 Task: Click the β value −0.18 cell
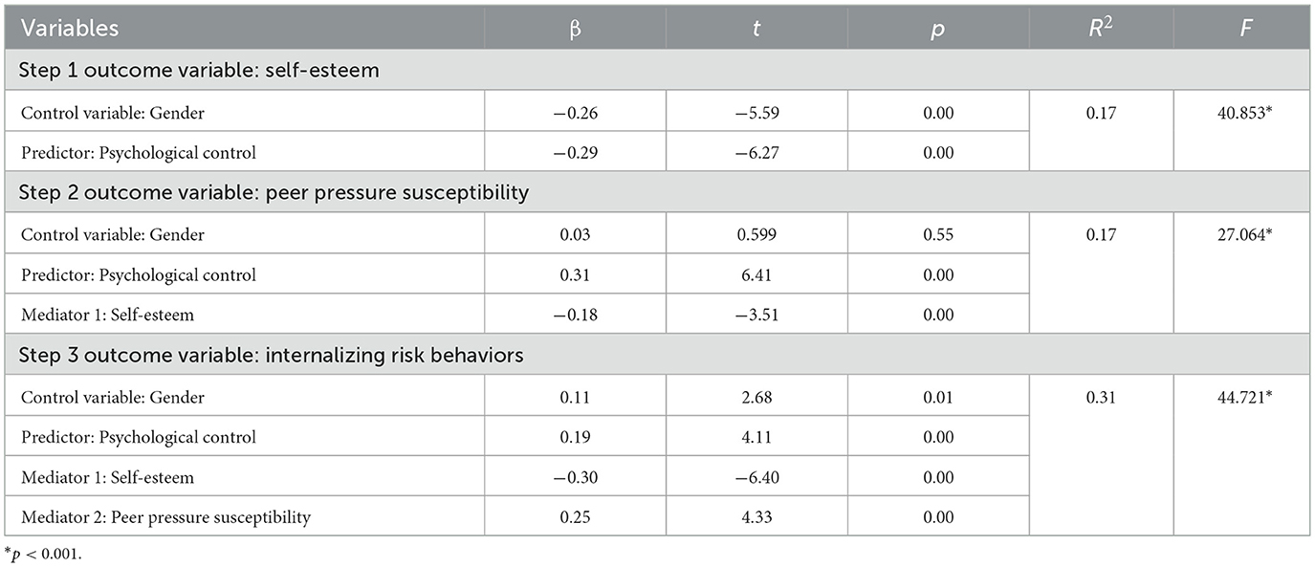pos(574,315)
